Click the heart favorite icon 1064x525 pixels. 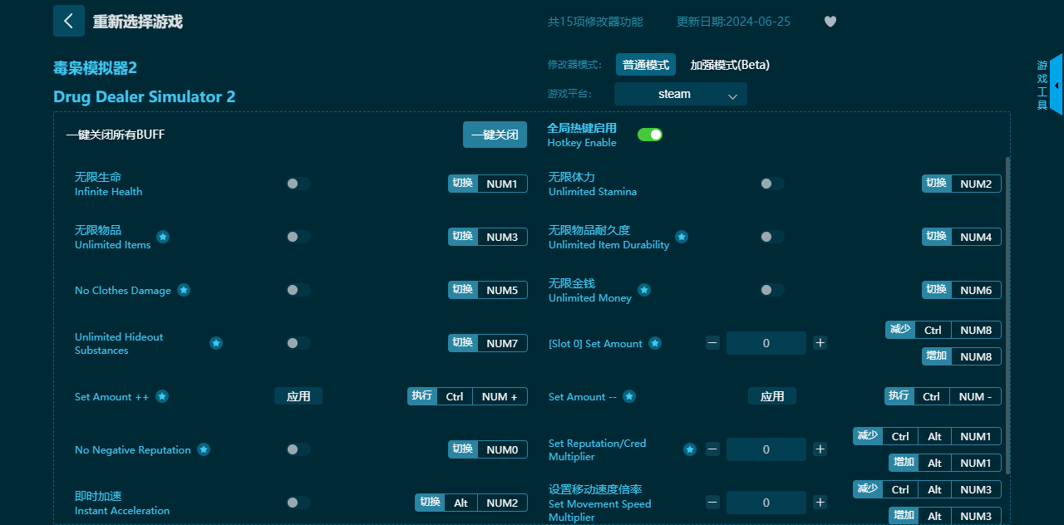[830, 22]
